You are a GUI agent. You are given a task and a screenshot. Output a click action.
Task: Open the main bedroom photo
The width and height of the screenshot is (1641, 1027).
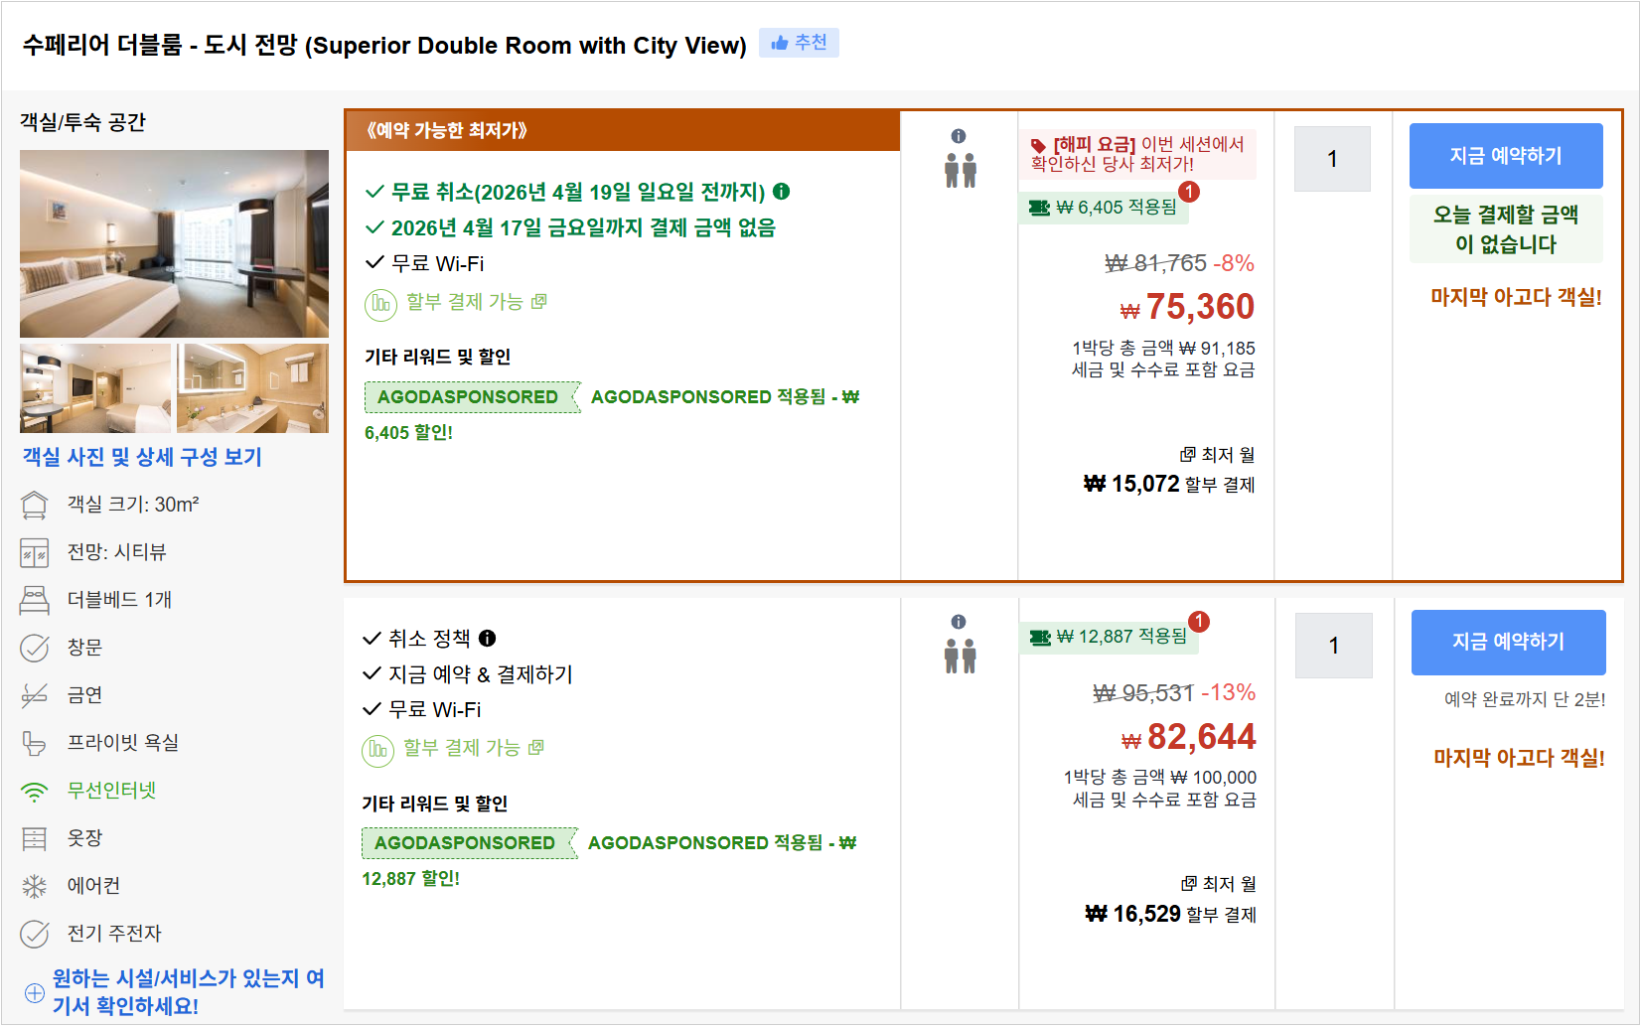point(174,243)
